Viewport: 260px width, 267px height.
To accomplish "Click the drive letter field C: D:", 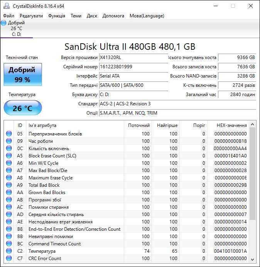I will [133, 94].
